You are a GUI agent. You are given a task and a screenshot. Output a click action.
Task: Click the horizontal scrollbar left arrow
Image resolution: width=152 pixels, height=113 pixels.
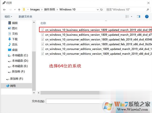[39, 93]
